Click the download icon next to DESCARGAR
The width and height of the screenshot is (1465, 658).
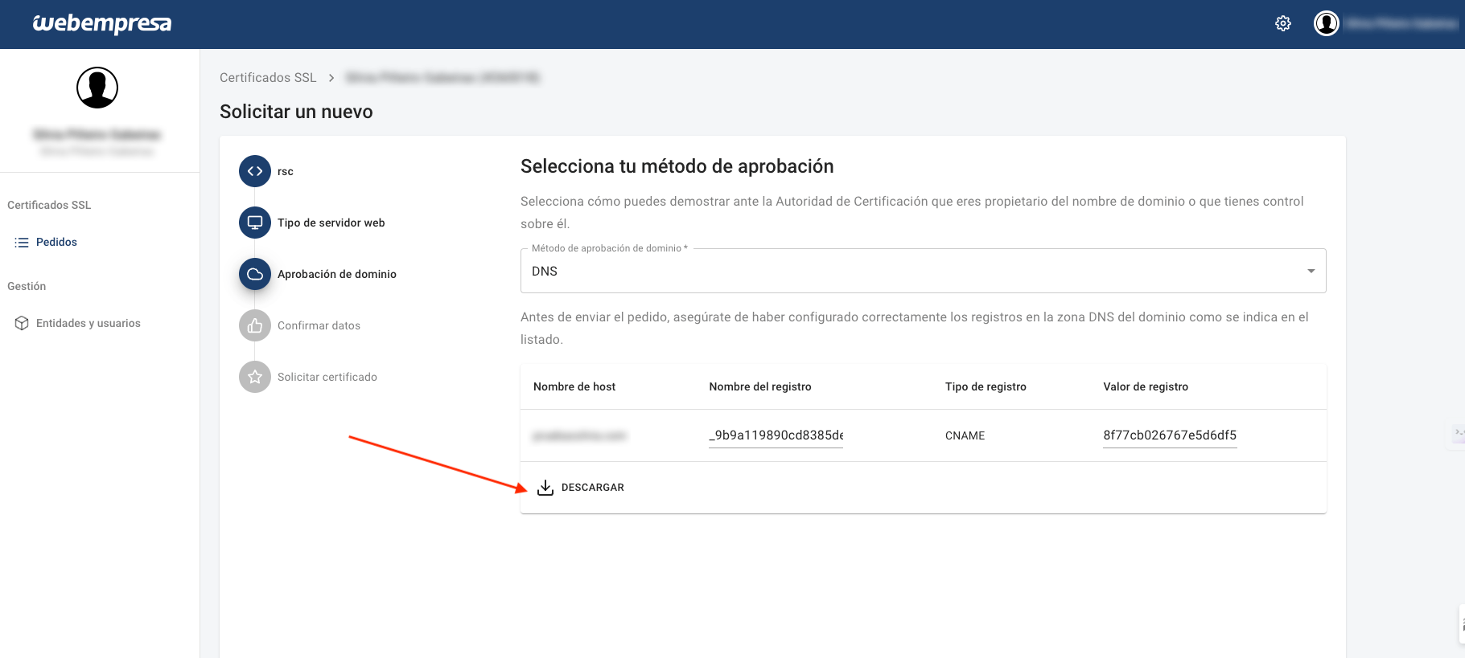(x=545, y=488)
